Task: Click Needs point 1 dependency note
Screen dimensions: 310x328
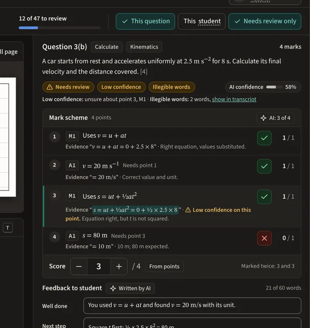Action: (139, 165)
